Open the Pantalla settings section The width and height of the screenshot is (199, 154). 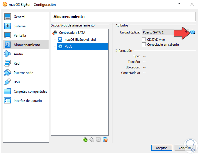[x=26, y=35]
